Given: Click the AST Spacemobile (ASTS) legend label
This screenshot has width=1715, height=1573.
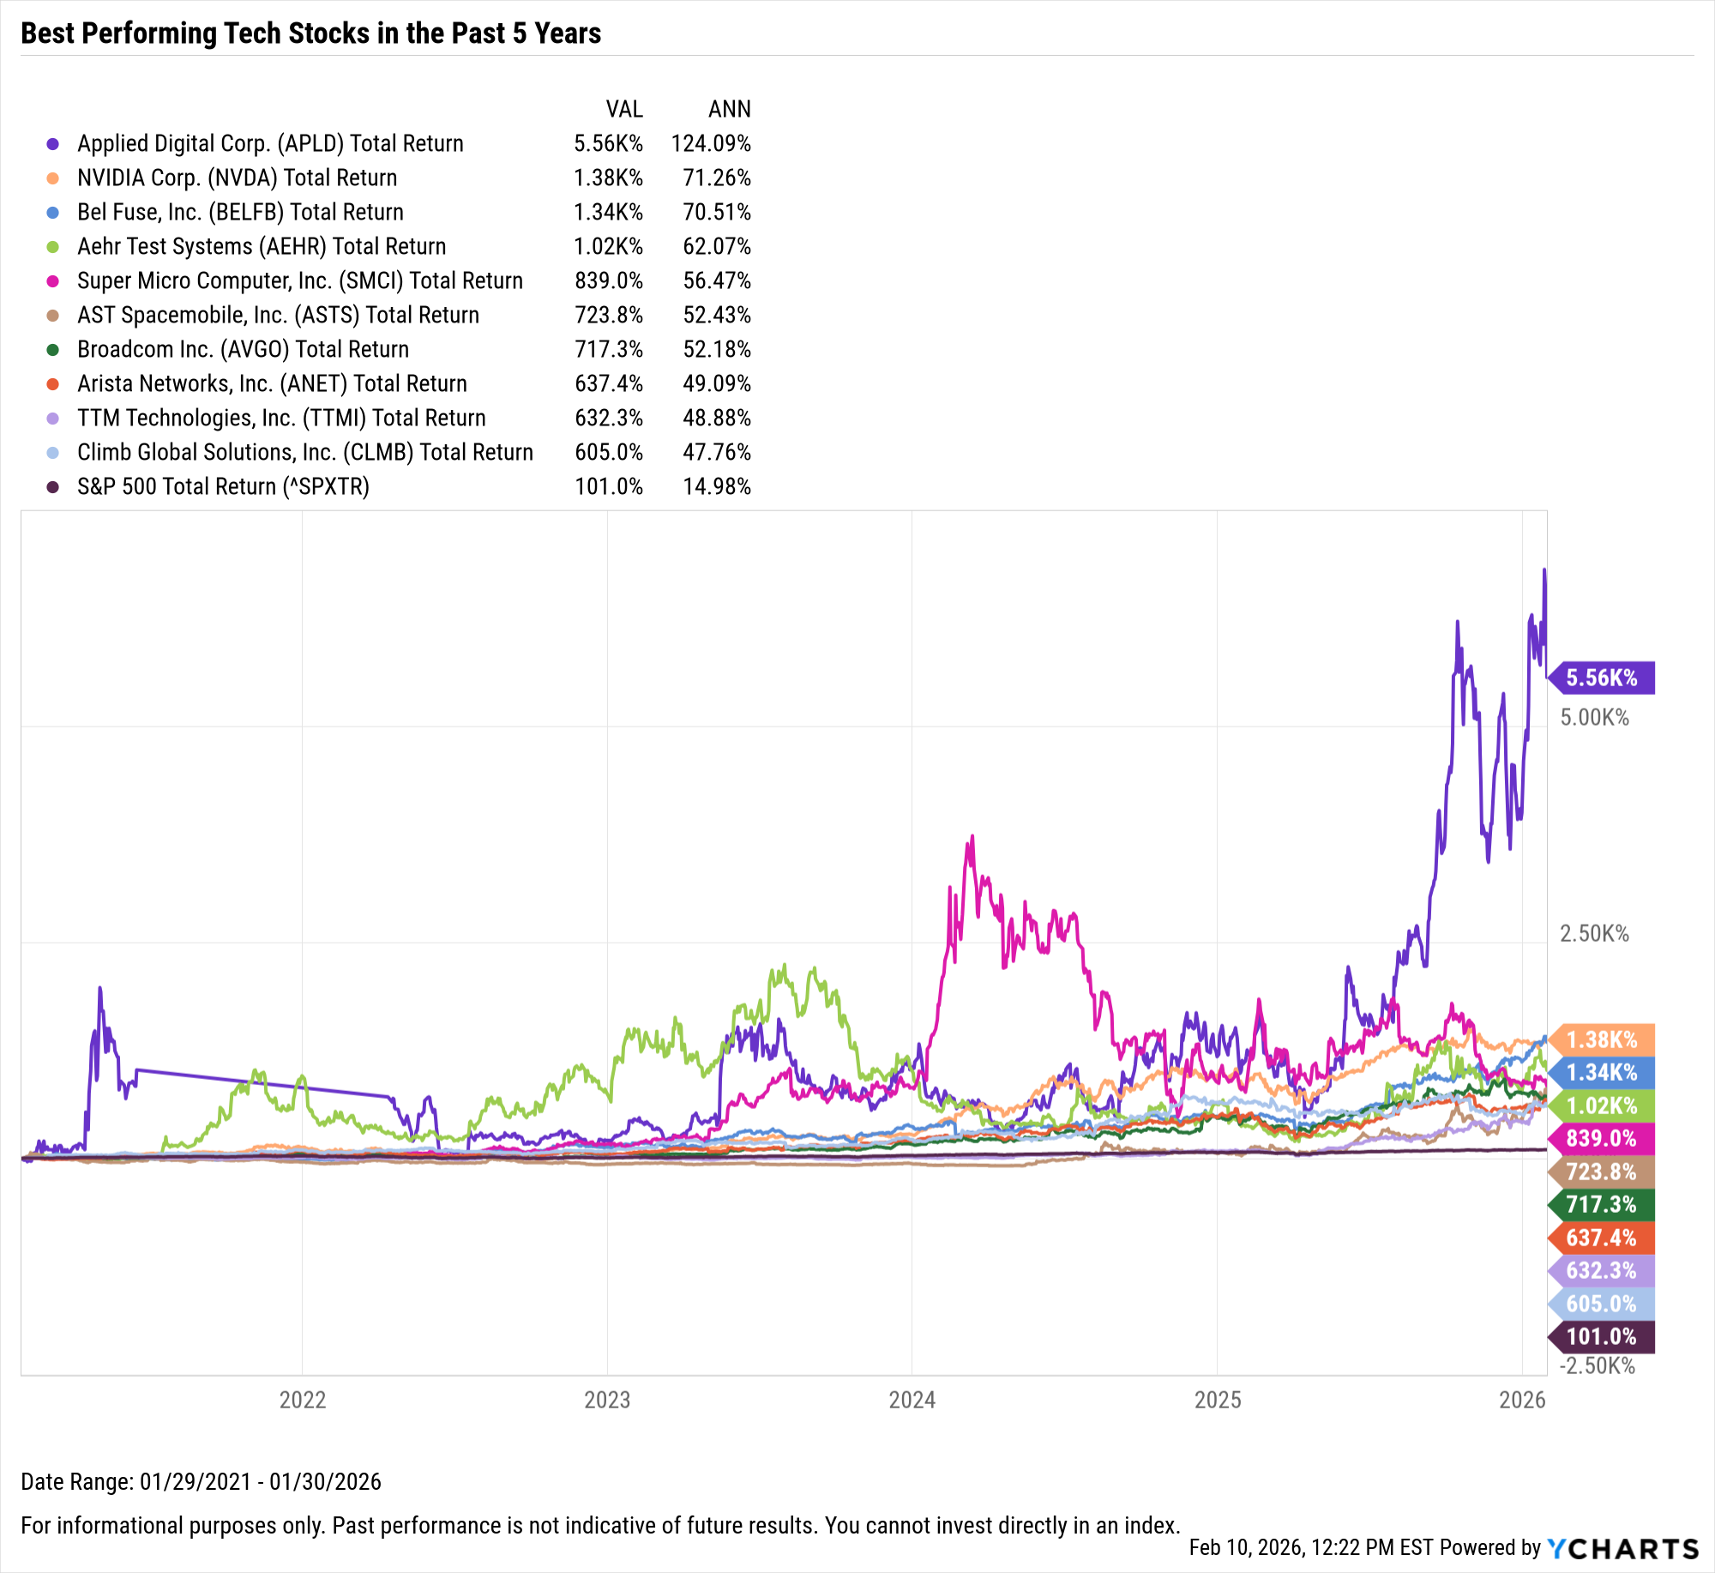Looking at the screenshot, I should [278, 316].
